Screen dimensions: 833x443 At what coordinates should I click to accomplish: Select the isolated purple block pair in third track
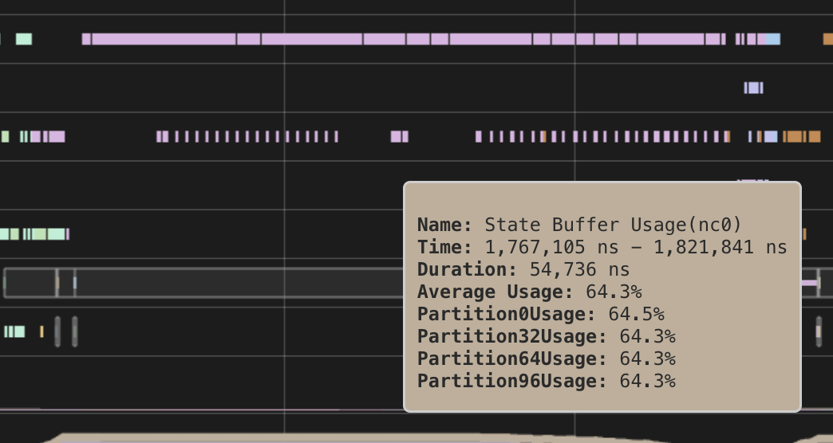399,136
